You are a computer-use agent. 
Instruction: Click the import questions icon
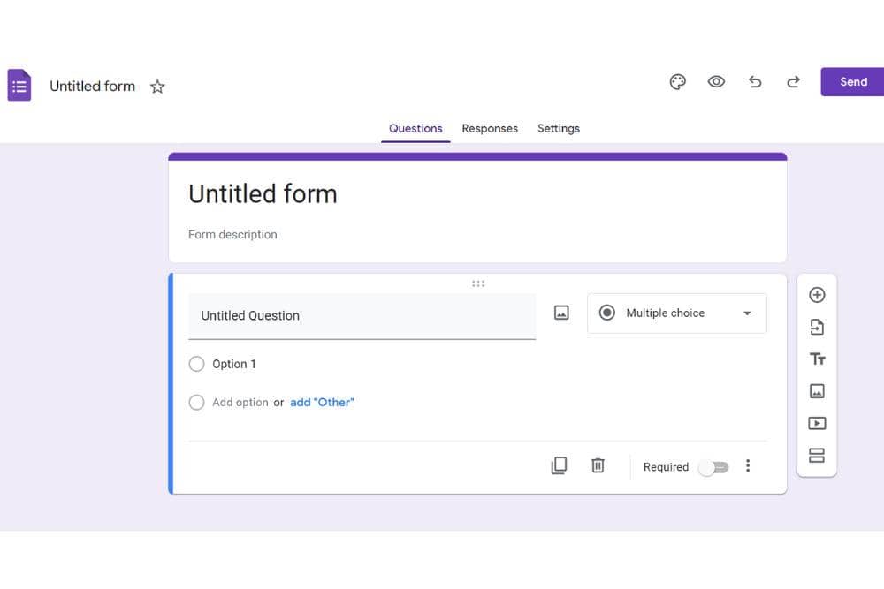[817, 328]
